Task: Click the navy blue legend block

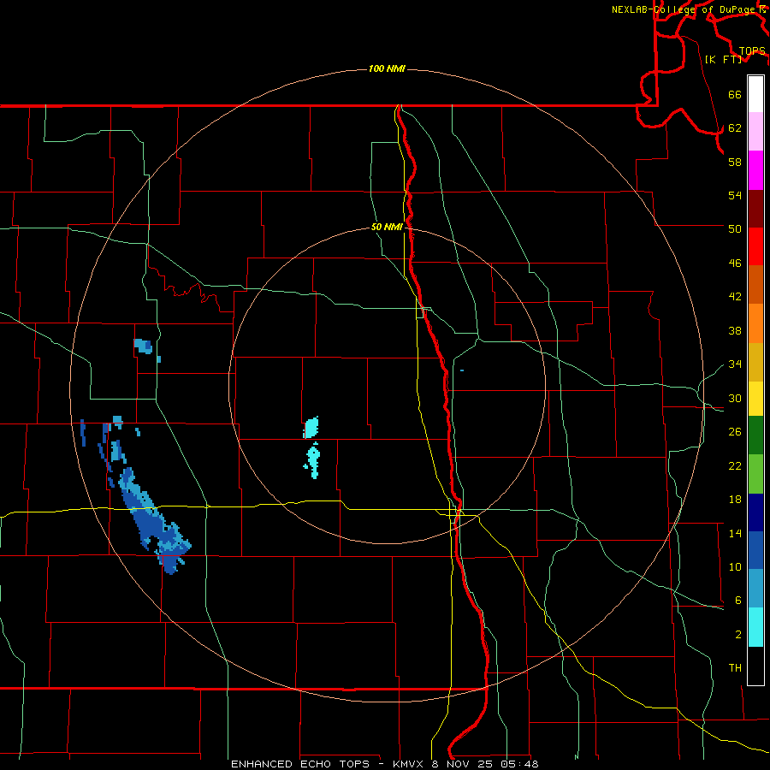Action: (x=755, y=512)
